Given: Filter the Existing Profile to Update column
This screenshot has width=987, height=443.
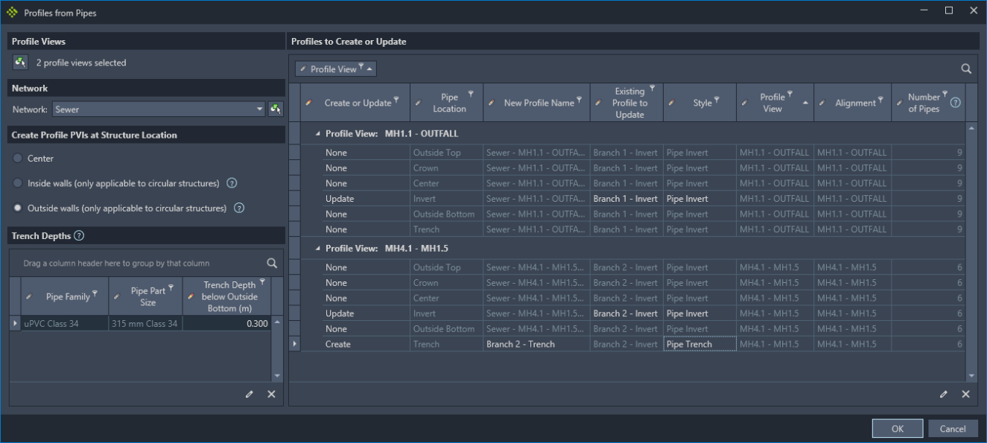Looking at the screenshot, I should coord(653,89).
